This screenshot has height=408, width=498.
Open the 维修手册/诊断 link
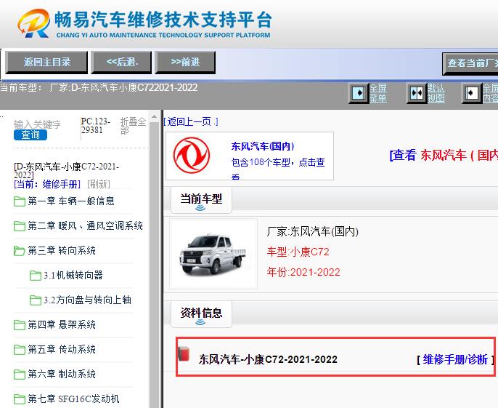point(455,359)
